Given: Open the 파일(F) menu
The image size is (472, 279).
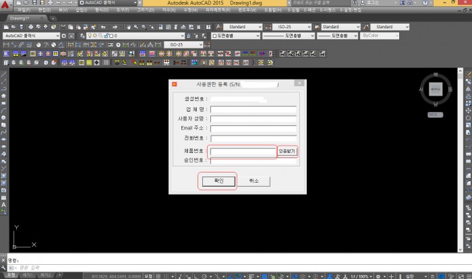Looking at the screenshot, I should pos(24,10).
